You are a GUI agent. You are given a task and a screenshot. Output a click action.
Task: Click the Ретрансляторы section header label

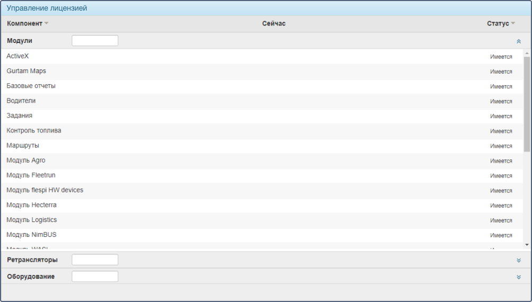32,260
